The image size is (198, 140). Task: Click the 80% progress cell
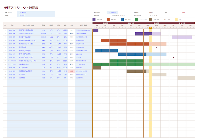coord(65,71)
